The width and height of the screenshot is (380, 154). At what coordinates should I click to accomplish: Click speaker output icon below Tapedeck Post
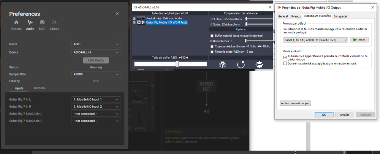pyautogui.click(x=206, y=111)
